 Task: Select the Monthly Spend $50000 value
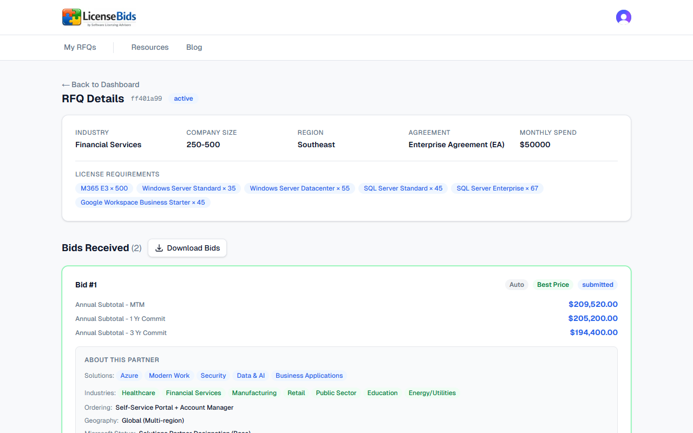(535, 145)
